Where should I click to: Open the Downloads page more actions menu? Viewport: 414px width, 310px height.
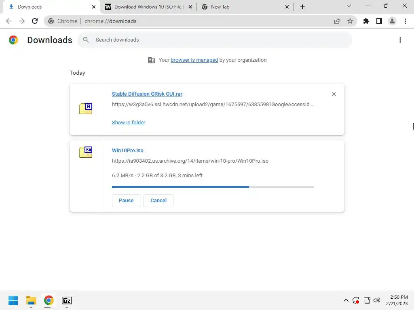pos(400,40)
